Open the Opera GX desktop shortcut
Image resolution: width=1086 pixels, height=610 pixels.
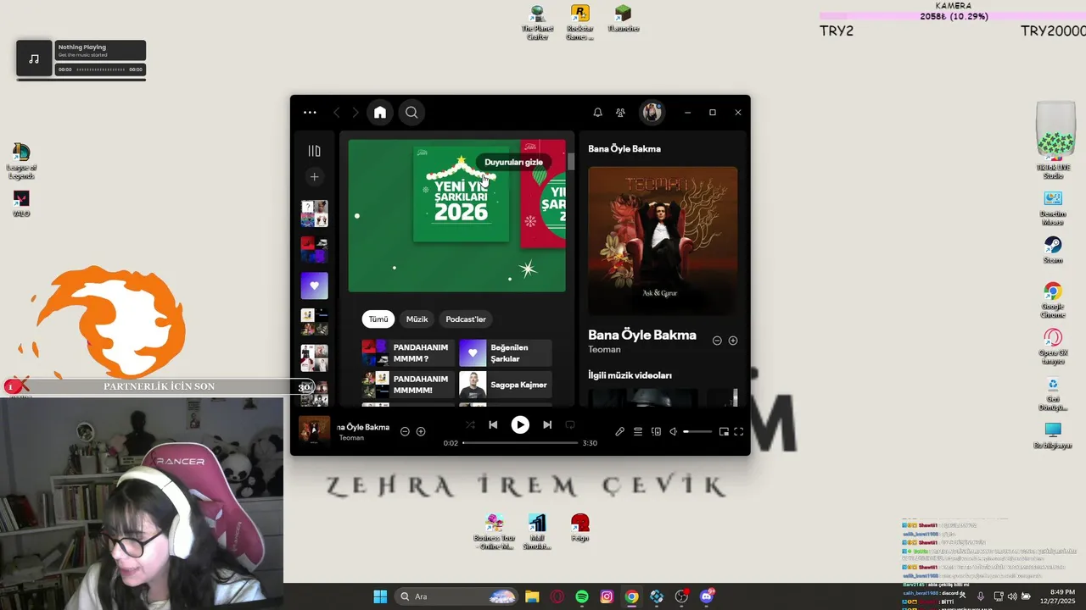1053,347
